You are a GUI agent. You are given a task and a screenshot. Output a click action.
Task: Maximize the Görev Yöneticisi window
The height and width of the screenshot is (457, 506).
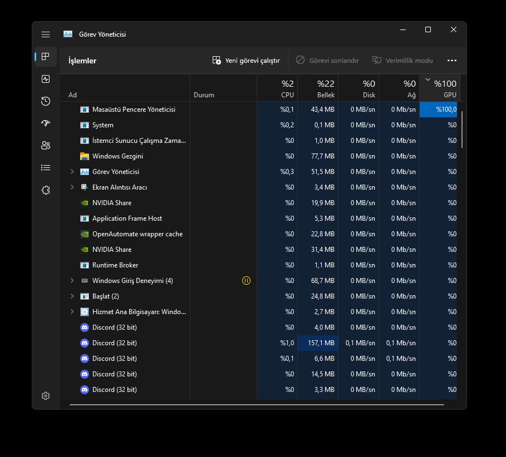[428, 29]
